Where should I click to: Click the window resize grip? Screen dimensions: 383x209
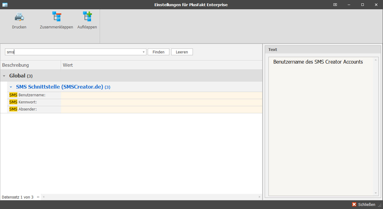click(380, 206)
